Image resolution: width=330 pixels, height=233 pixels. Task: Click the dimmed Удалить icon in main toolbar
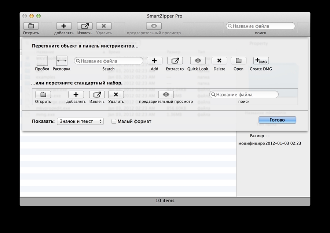click(104, 26)
